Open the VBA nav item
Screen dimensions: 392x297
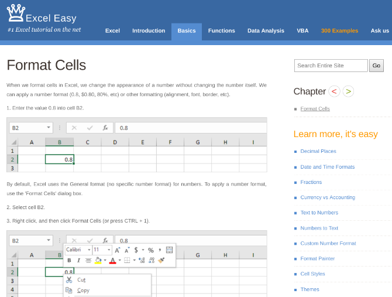tap(302, 31)
